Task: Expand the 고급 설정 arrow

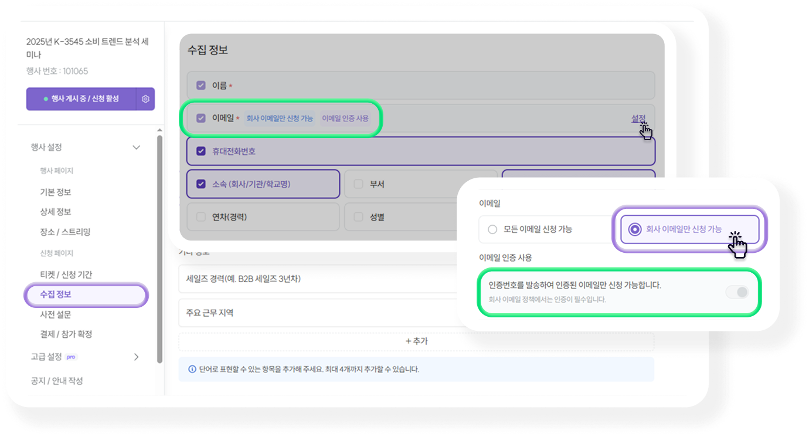Action: point(137,357)
